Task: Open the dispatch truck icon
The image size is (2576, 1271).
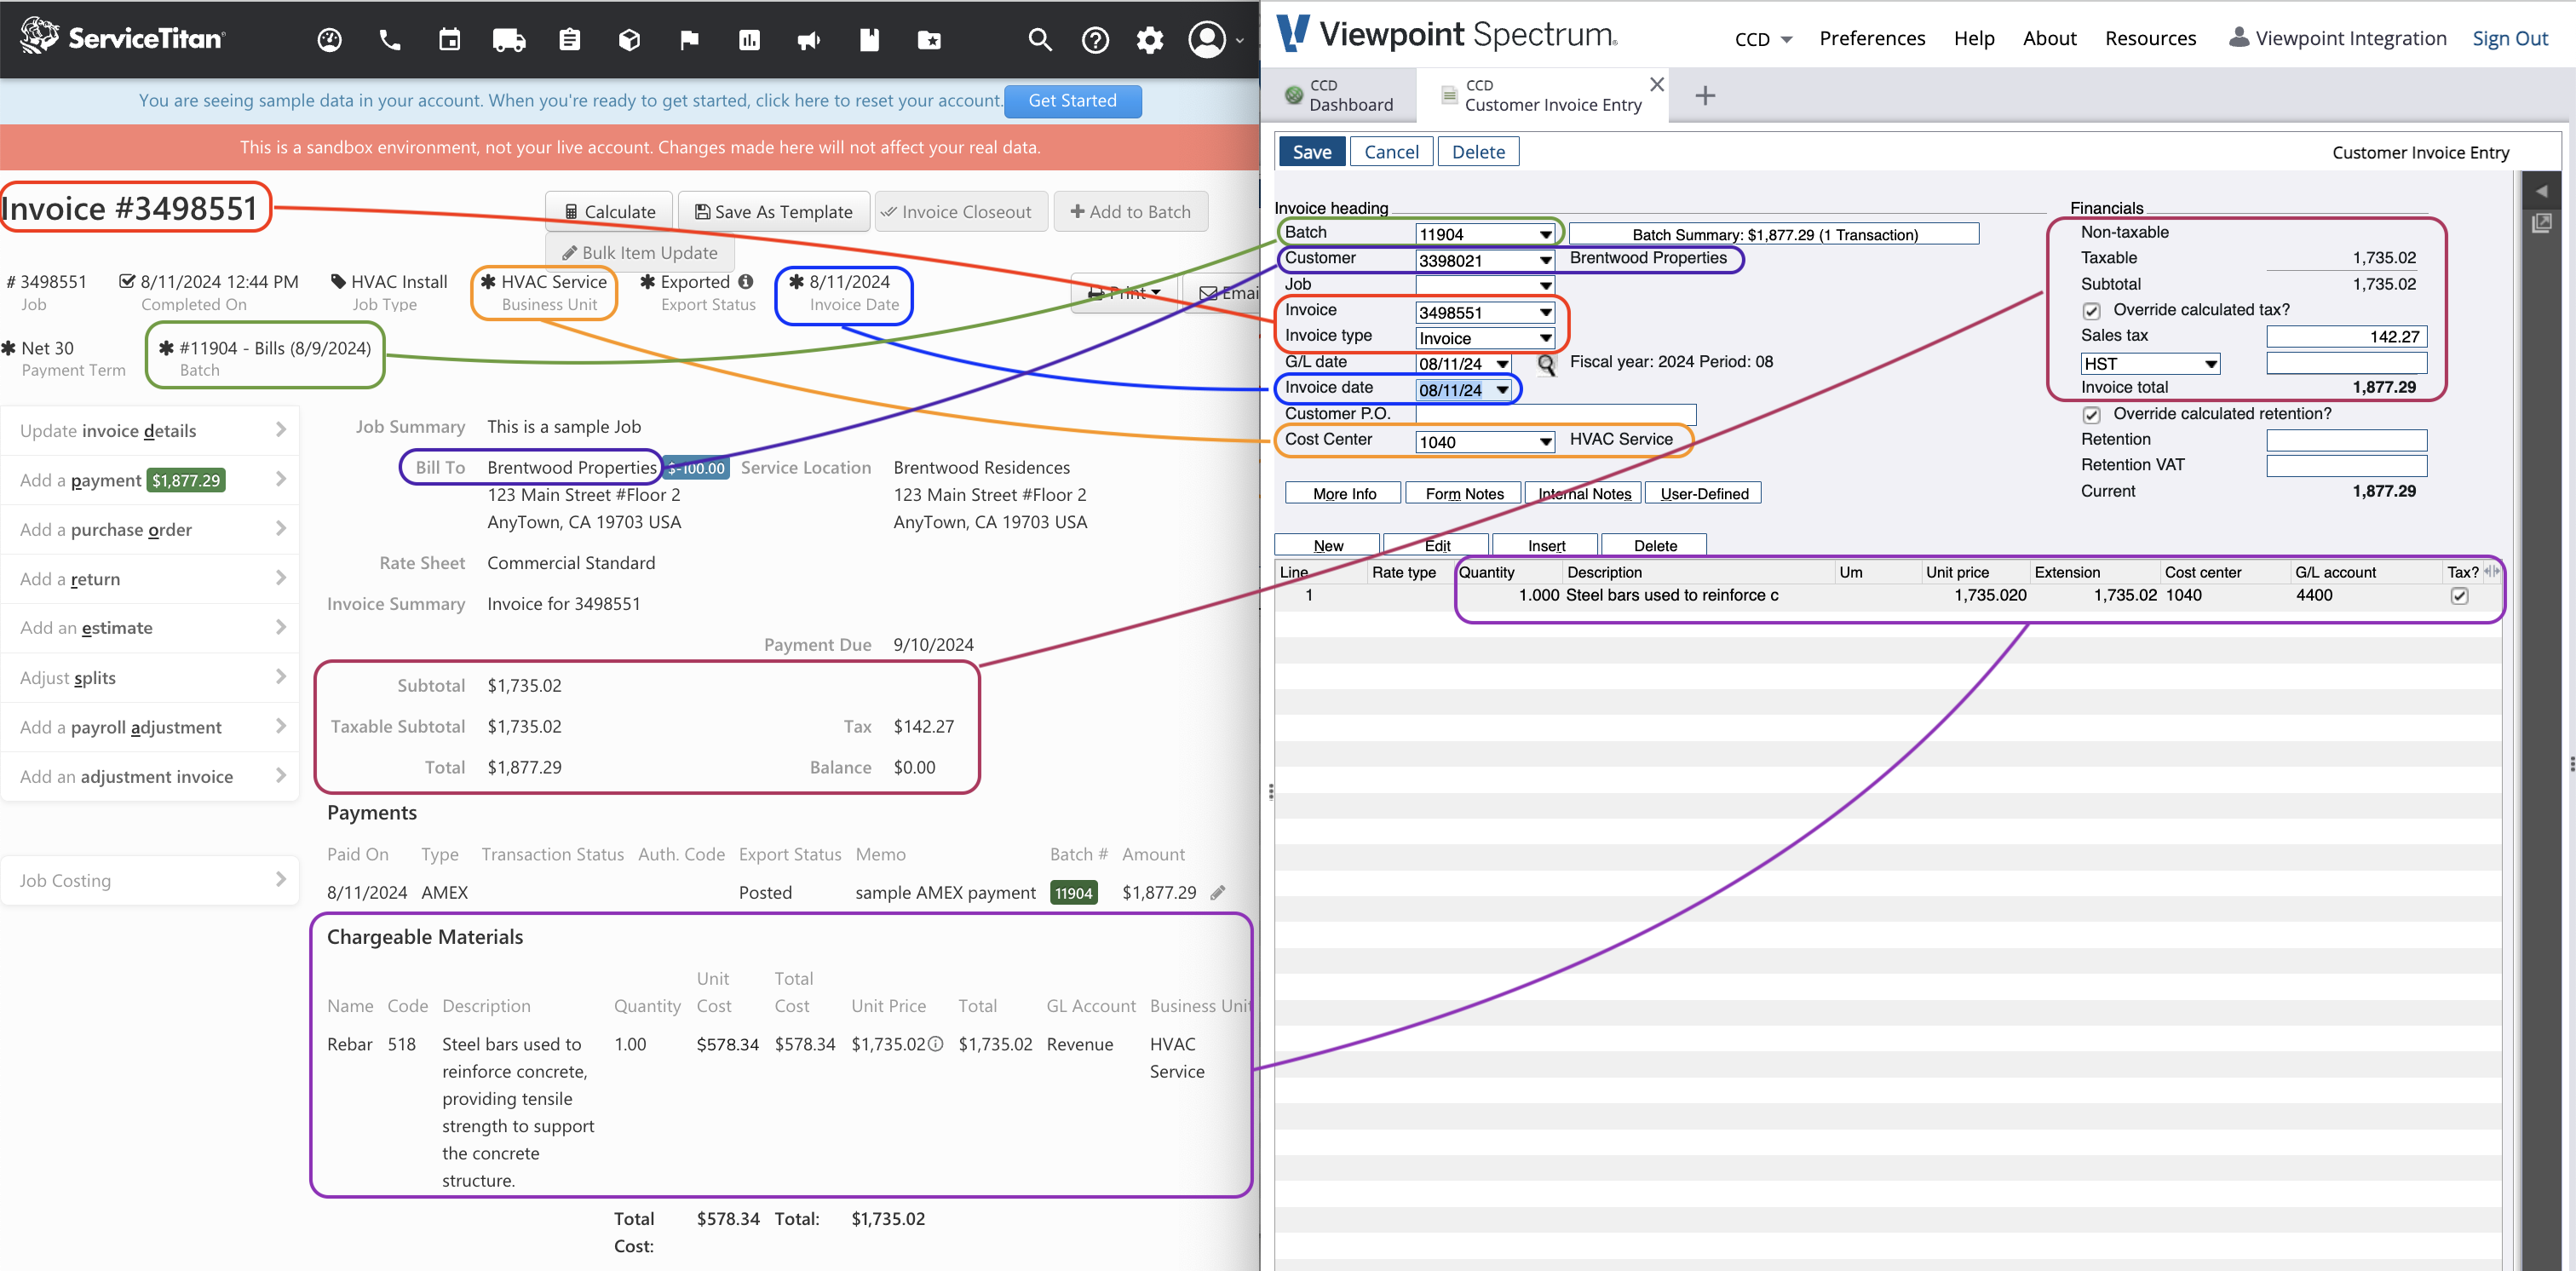Action: click(x=509, y=40)
